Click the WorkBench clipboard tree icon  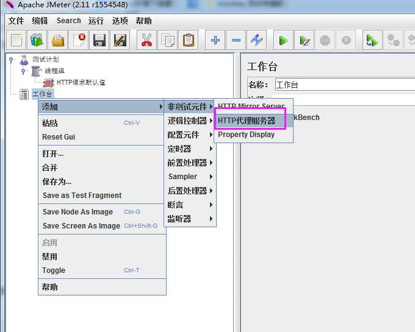pos(24,94)
